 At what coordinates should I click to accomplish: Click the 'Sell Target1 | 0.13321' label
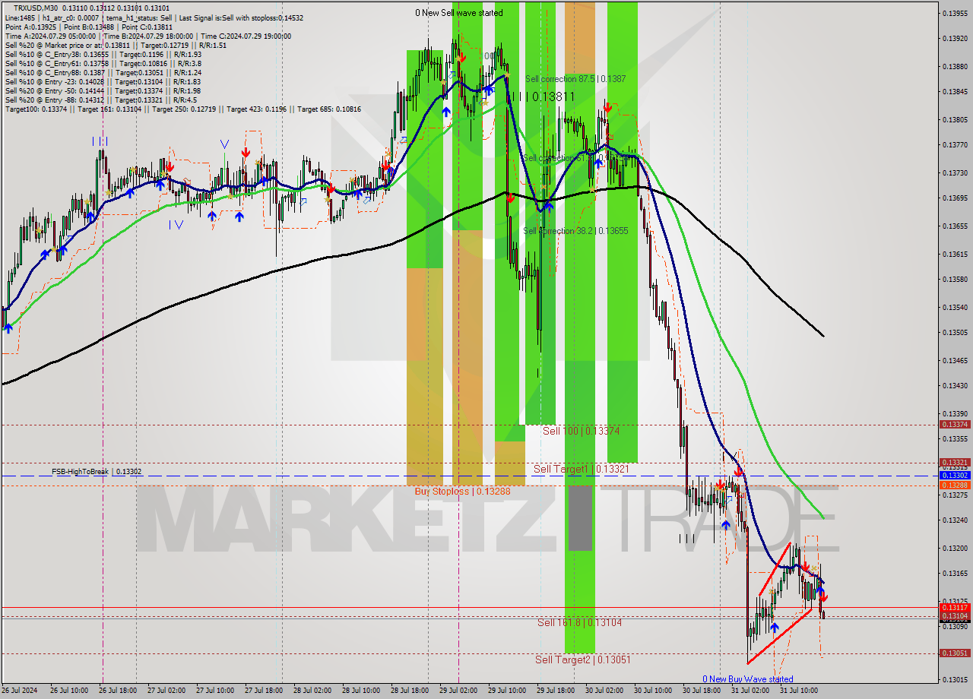[581, 469]
